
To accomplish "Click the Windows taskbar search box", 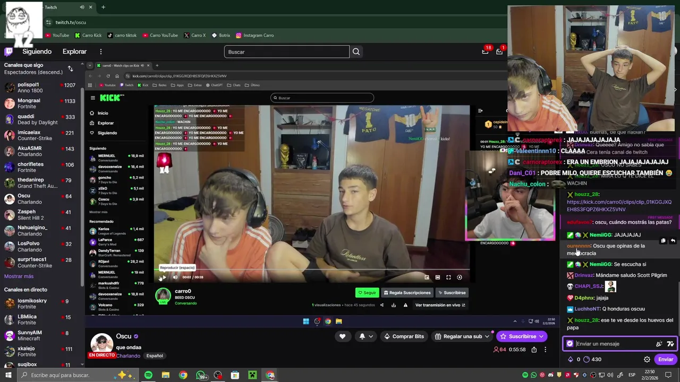I will click(78, 375).
